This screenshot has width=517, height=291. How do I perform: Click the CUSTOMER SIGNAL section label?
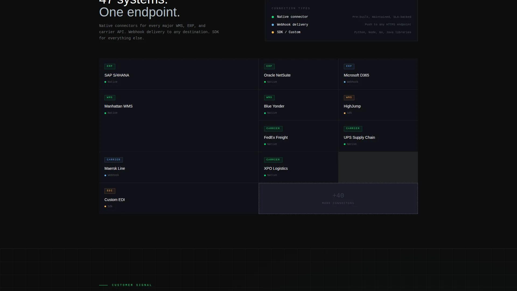132,285
